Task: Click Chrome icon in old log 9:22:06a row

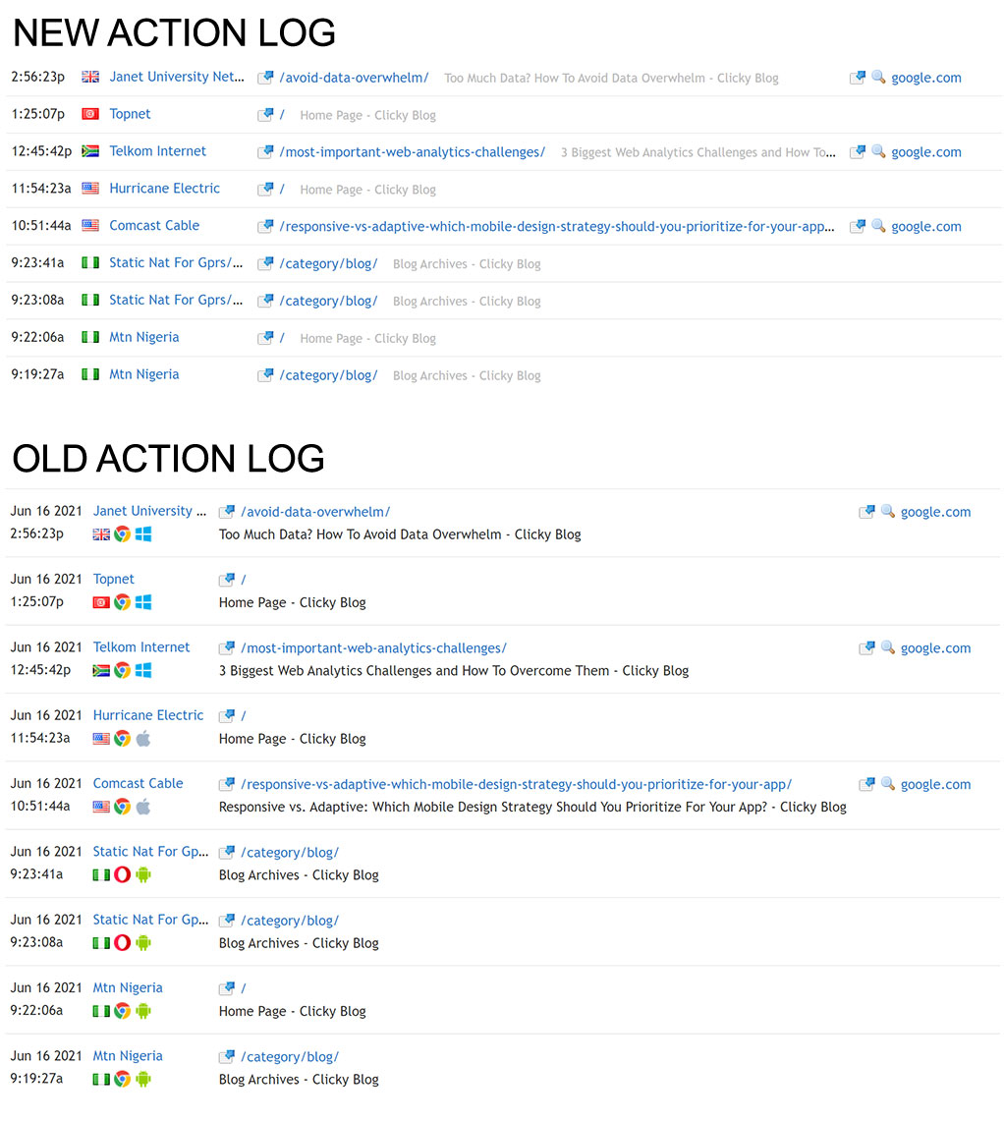Action: click(122, 1010)
